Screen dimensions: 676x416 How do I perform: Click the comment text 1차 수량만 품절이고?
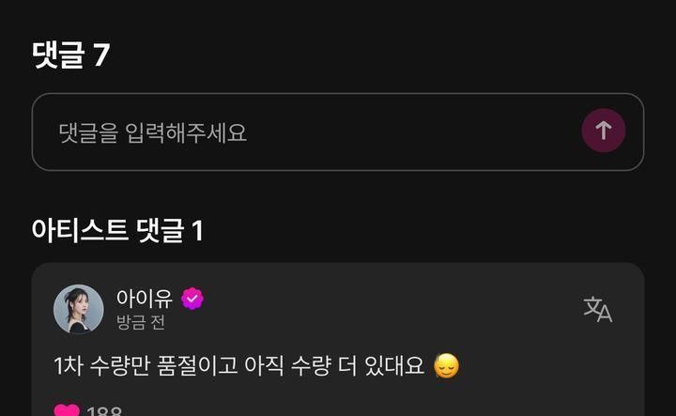point(146,365)
